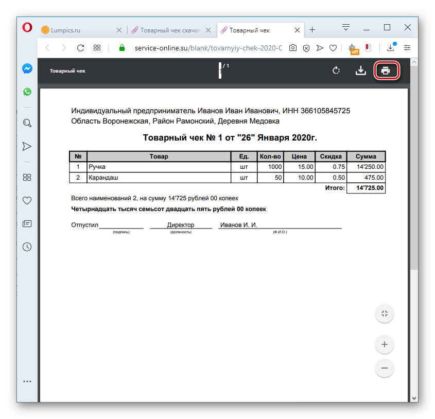Image resolution: width=435 pixels, height=419 pixels.
Task: Open the ad blocker shield icon
Action: (306, 48)
